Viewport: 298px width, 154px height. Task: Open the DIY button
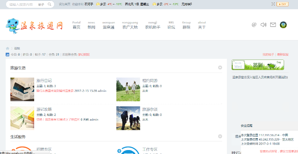click(283, 4)
